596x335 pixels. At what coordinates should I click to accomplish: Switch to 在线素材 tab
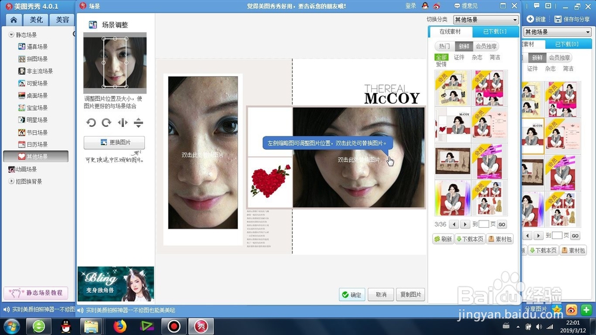[x=450, y=32]
